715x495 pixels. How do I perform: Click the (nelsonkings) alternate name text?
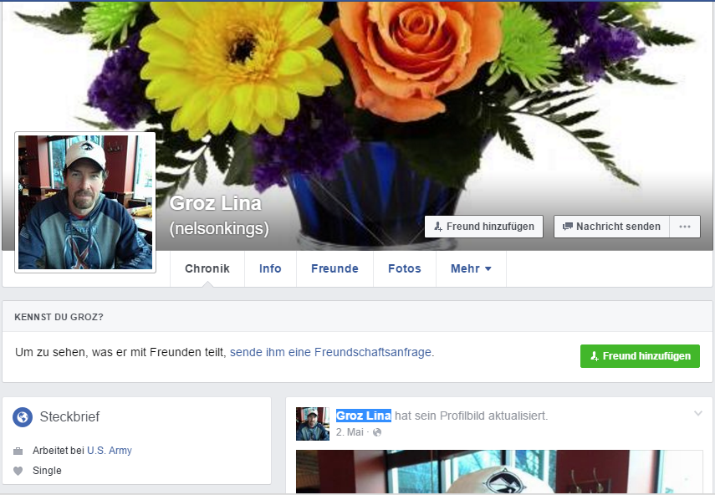point(219,228)
